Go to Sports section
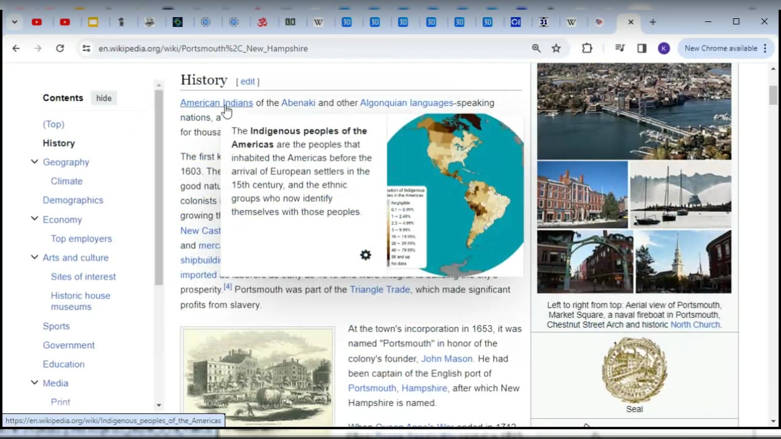 click(56, 326)
